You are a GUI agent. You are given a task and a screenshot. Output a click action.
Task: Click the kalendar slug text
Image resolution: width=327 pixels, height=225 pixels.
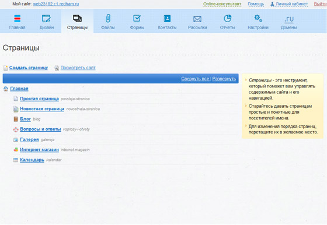click(54, 160)
